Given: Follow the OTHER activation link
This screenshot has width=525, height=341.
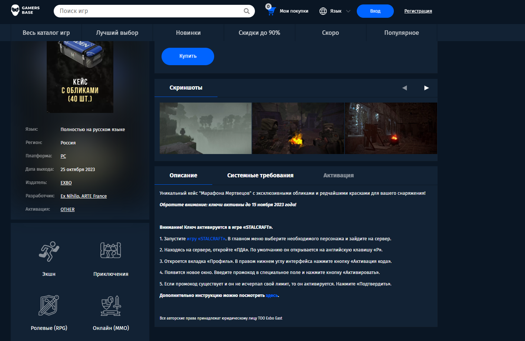Looking at the screenshot, I should (68, 210).
